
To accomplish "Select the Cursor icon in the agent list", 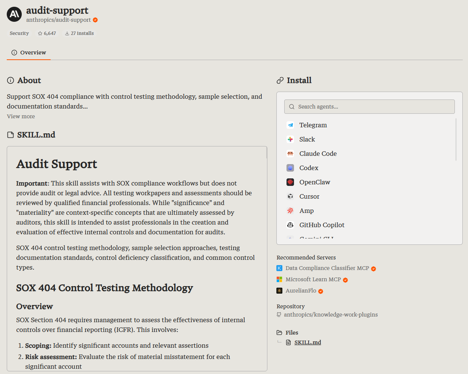I will click(290, 196).
